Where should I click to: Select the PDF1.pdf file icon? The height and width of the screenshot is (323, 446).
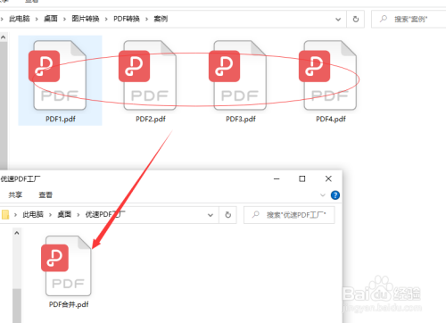(x=58, y=76)
